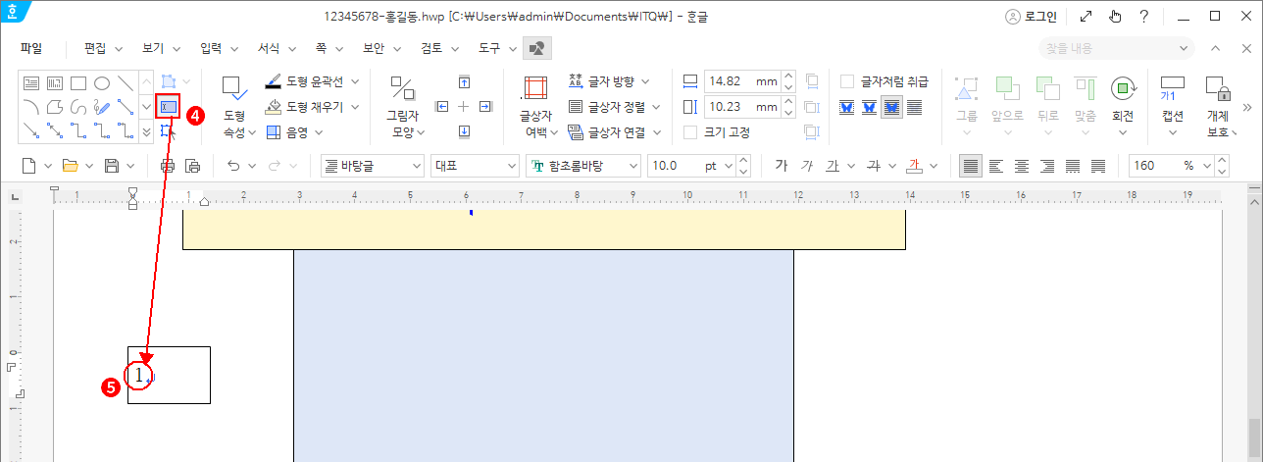Open red font color 가 dropdown arrow

pyautogui.click(x=934, y=166)
